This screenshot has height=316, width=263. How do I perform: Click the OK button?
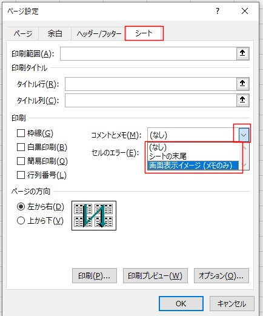click(181, 303)
